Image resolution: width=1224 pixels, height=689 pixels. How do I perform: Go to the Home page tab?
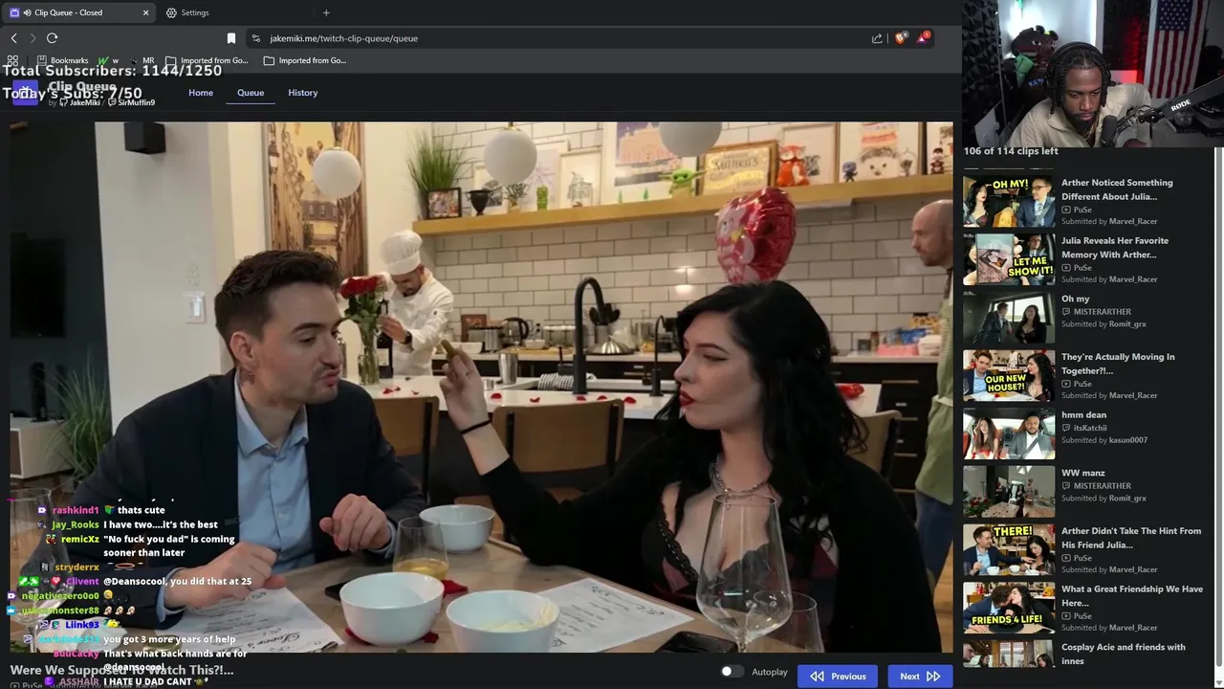201,93
